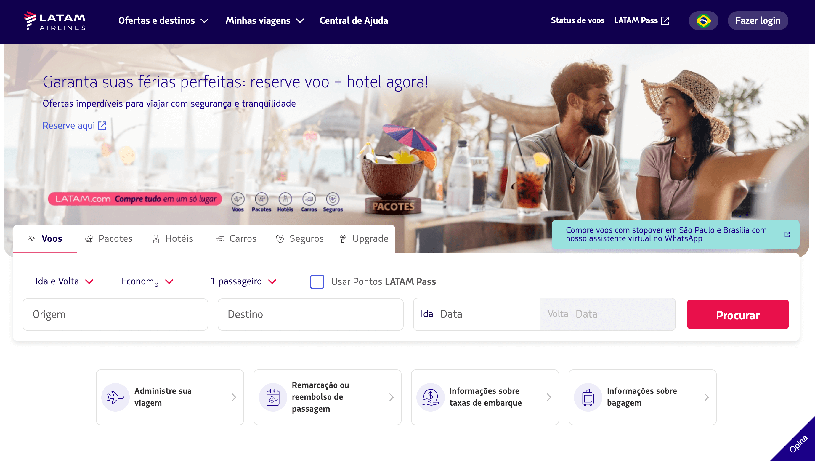This screenshot has height=461, width=815.
Task: Switch to the Carros tab
Action: pyautogui.click(x=236, y=239)
